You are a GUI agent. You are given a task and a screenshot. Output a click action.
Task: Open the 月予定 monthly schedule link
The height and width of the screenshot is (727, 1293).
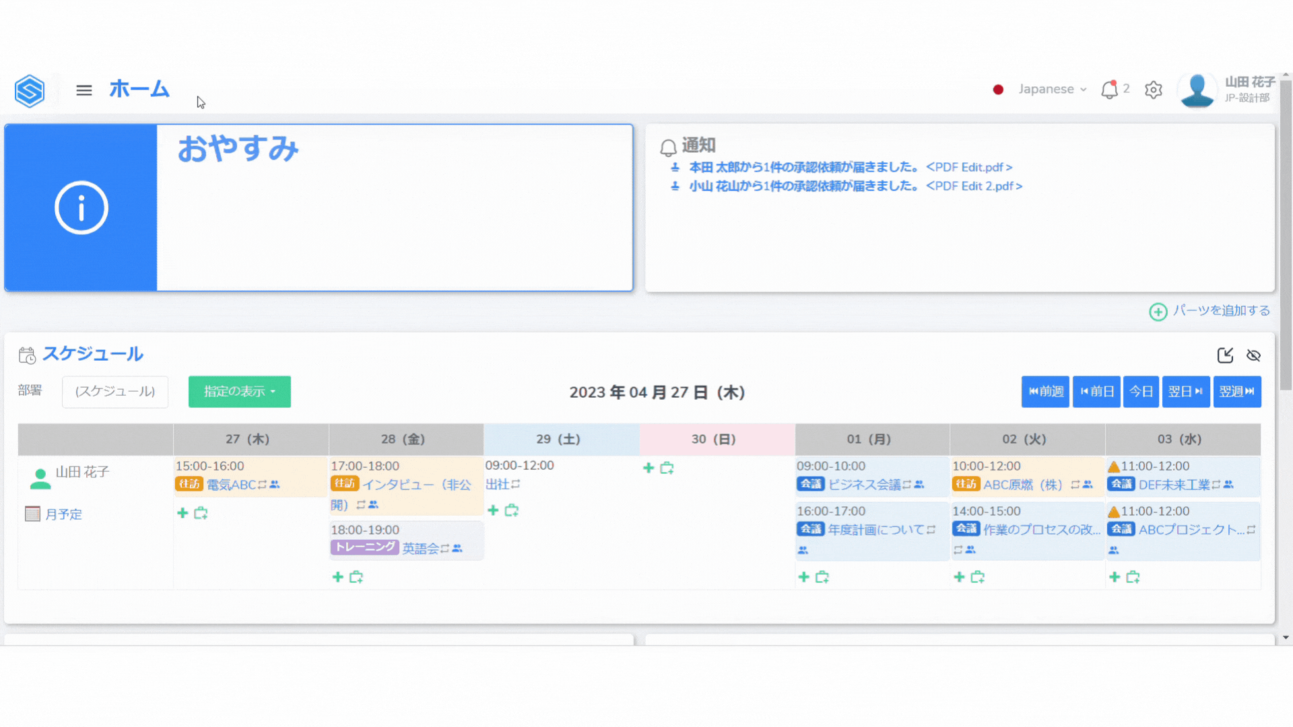click(x=63, y=515)
